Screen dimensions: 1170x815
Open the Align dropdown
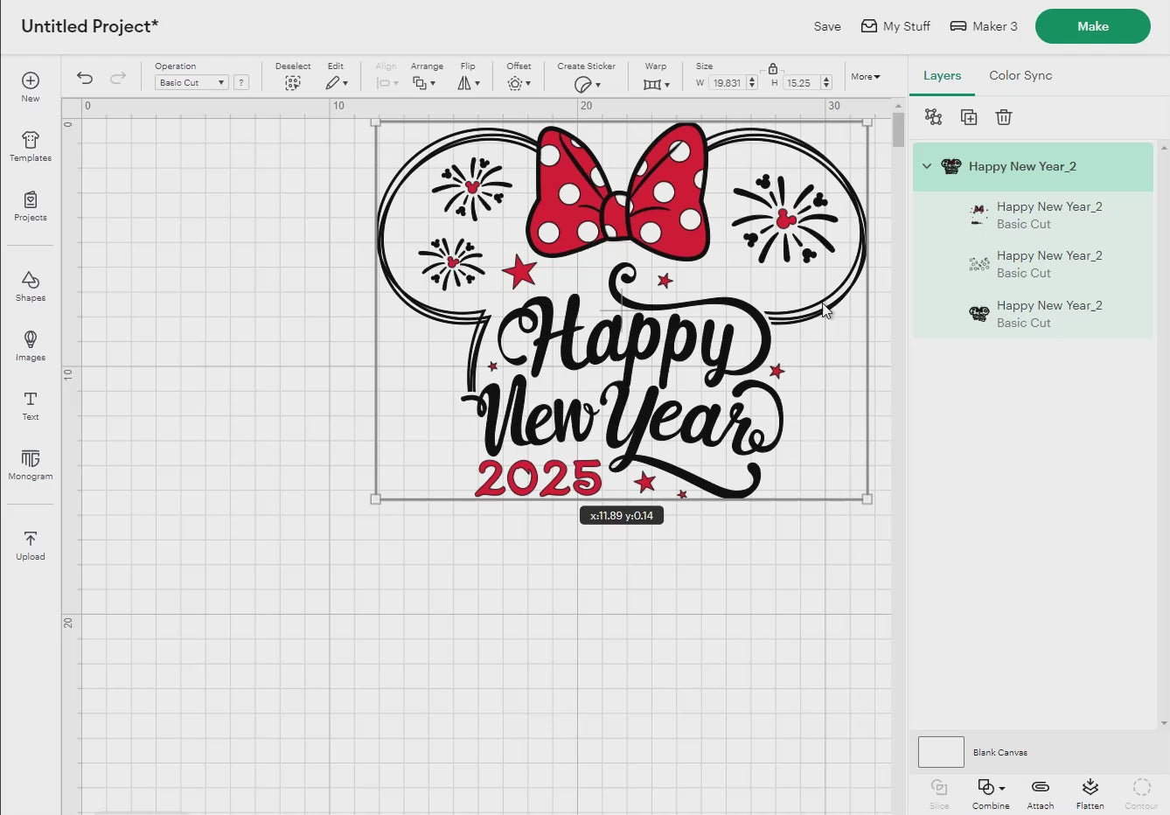coord(387,83)
